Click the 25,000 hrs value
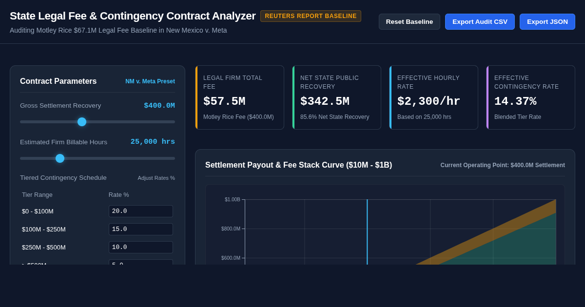The width and height of the screenshot is (585, 307). [x=153, y=142]
